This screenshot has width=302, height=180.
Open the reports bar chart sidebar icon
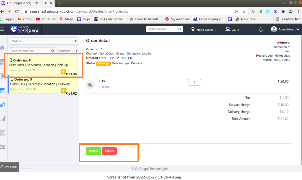pyautogui.click(x=3, y=119)
